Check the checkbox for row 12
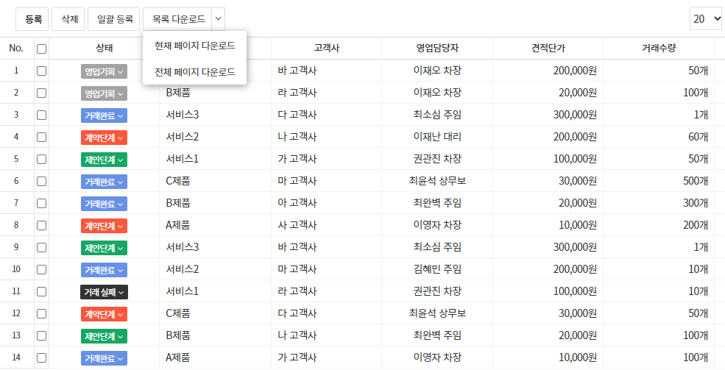This screenshot has width=725, height=370. tap(42, 313)
